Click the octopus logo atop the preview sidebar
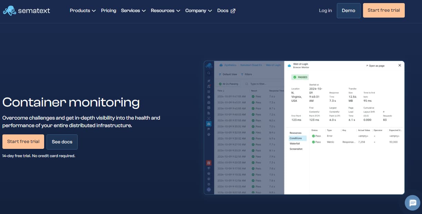422x214 pixels. [209, 65]
